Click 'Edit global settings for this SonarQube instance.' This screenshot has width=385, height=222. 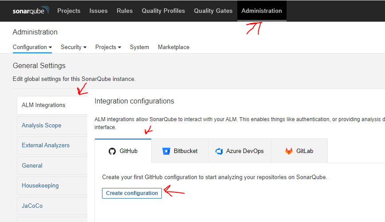(x=74, y=79)
